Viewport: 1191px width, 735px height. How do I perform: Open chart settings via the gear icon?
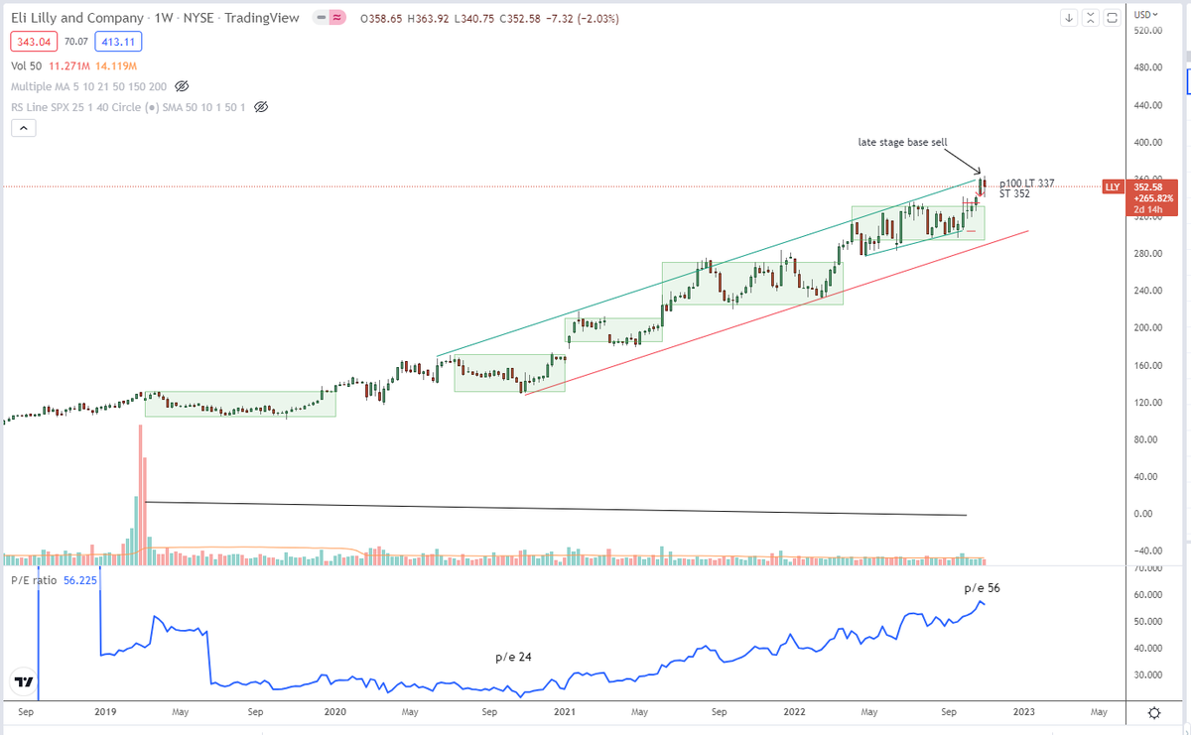(1154, 712)
